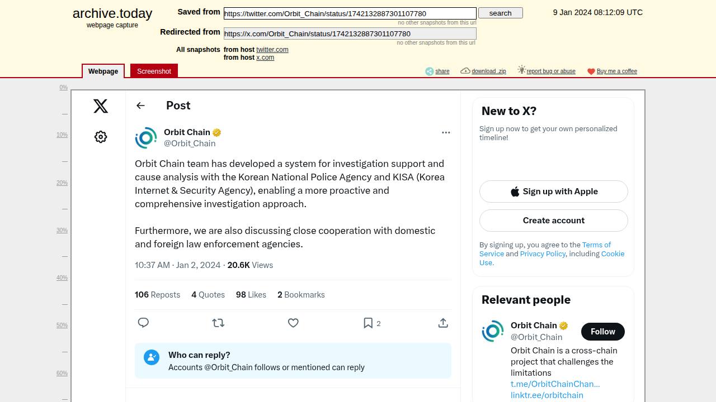716x402 pixels.
Task: Click Who can reply? text
Action: coord(199,355)
